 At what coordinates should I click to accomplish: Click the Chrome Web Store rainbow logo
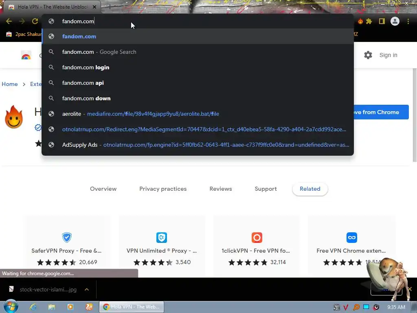click(x=26, y=55)
